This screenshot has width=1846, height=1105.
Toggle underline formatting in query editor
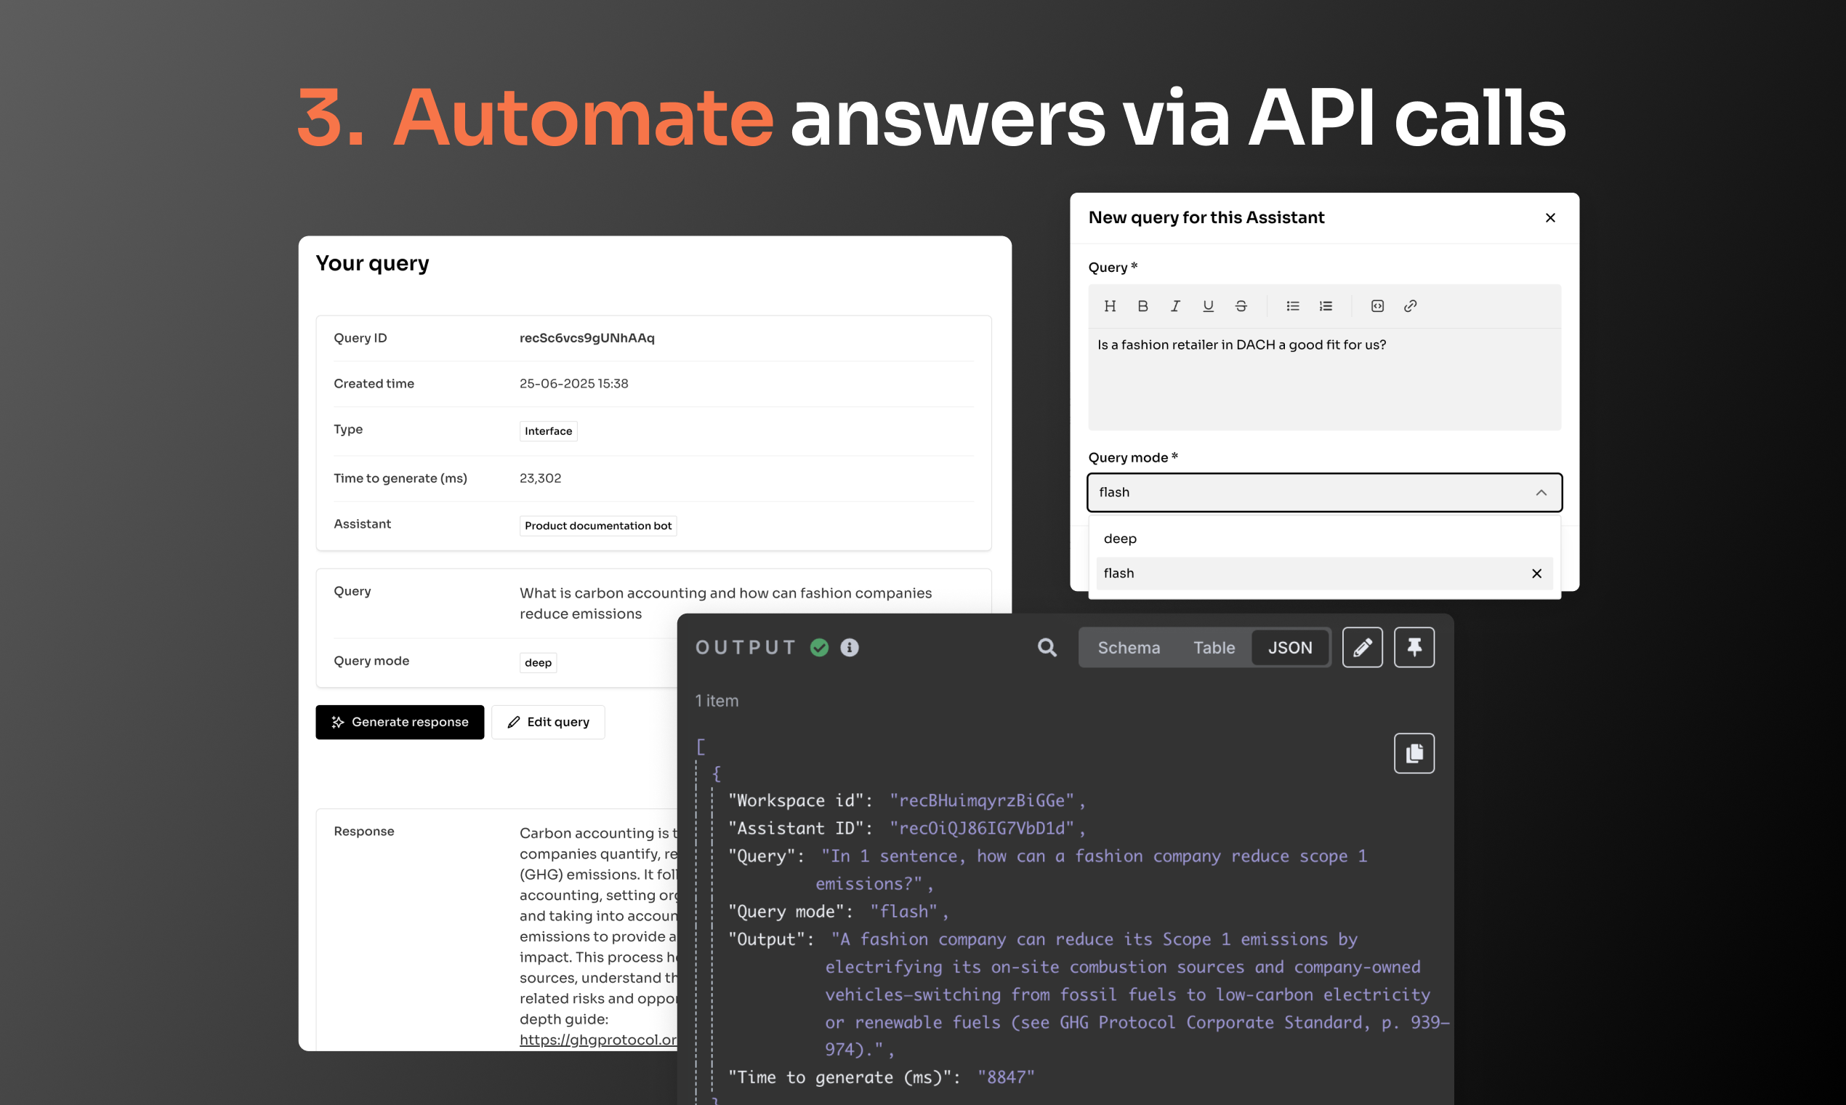(x=1208, y=306)
